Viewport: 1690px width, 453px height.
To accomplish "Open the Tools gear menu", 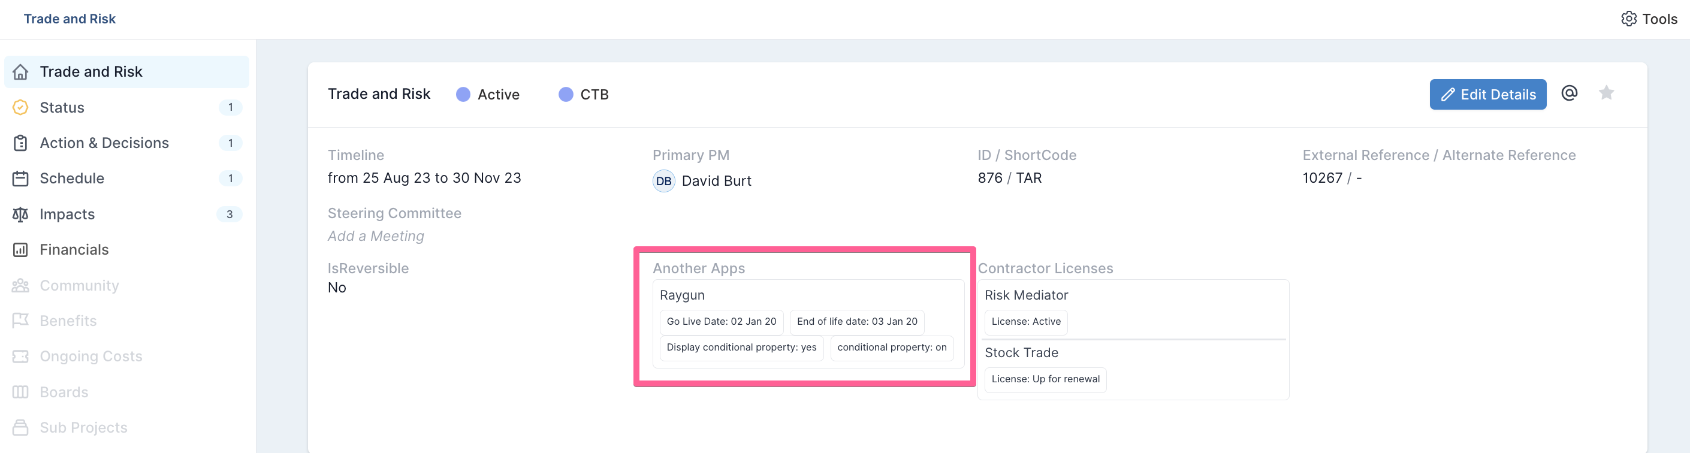I will (x=1649, y=19).
